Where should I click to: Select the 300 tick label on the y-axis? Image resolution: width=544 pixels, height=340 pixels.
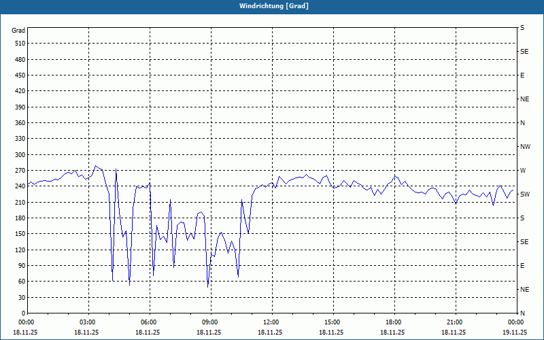coord(20,155)
